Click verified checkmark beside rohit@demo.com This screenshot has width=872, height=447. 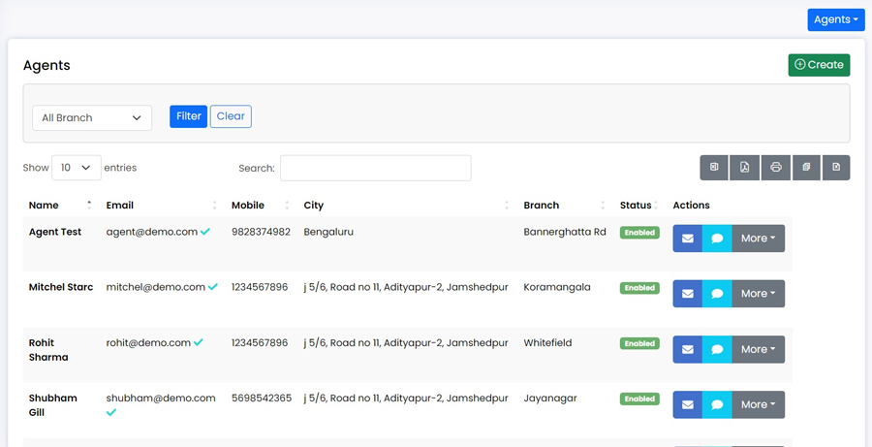click(x=198, y=342)
